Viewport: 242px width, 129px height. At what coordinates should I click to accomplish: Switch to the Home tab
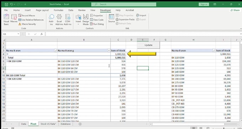16,10
